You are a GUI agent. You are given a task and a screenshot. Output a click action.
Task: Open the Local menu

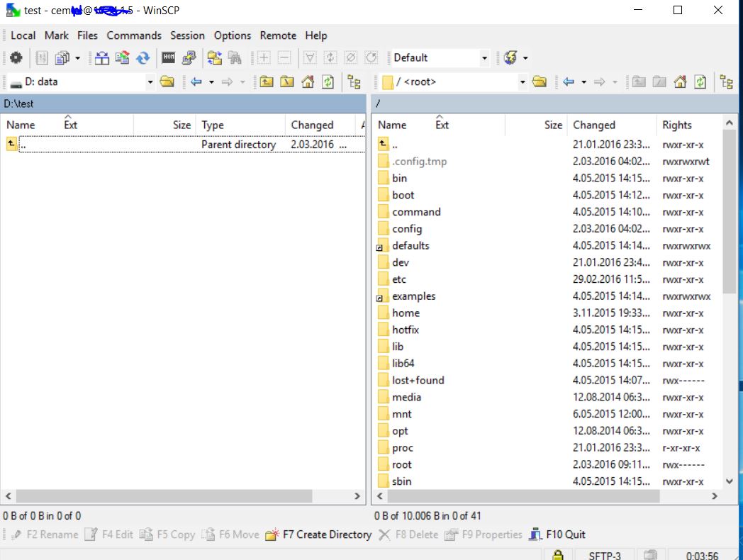click(23, 35)
